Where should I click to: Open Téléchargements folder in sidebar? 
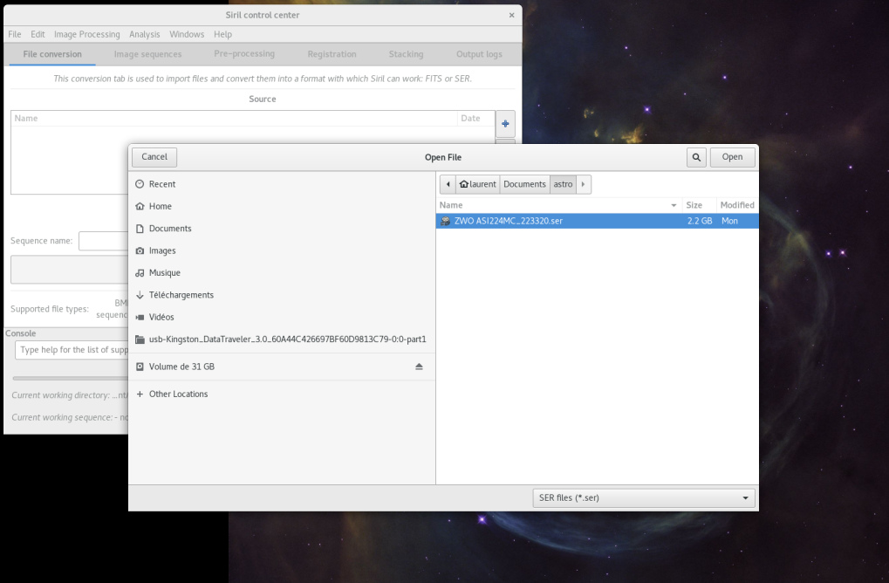[x=181, y=295]
